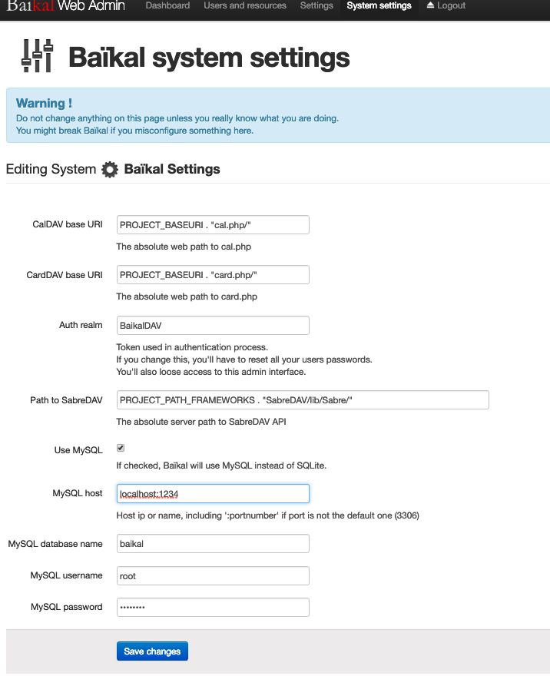Go to Users and resources page
Screen dimensions: 550x676
[x=245, y=5]
